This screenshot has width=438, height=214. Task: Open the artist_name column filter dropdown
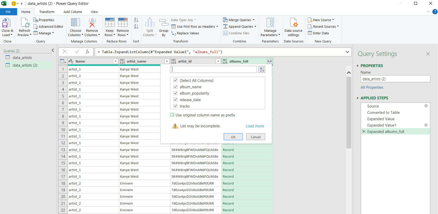tap(167, 61)
